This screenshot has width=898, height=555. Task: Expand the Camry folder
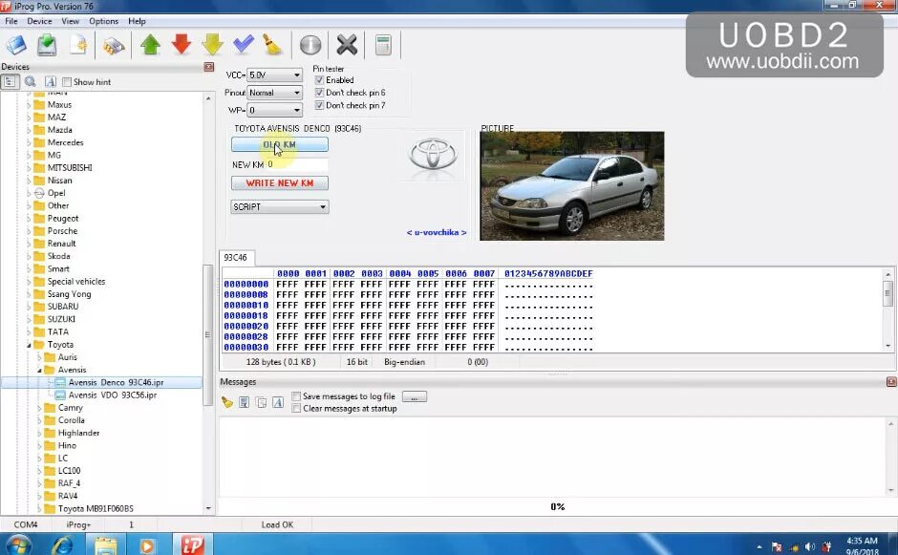pyautogui.click(x=39, y=408)
